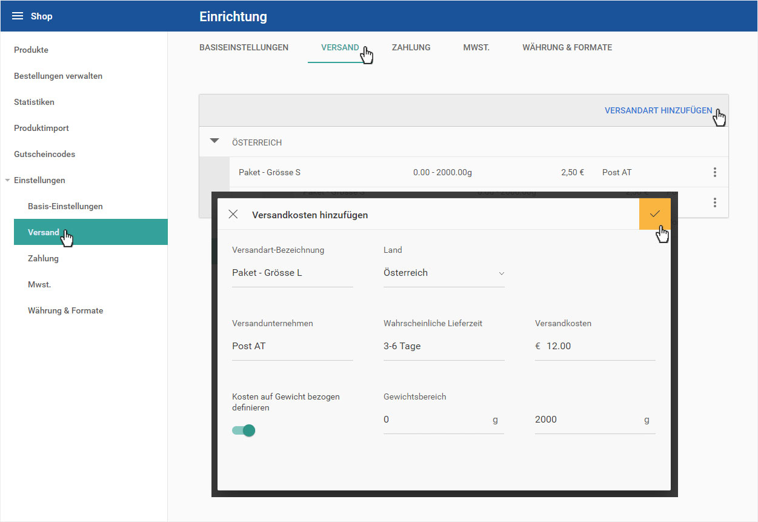Viewport: 758px width, 522px height.
Task: Click the Paket - Grösse S row name
Action: tap(270, 172)
